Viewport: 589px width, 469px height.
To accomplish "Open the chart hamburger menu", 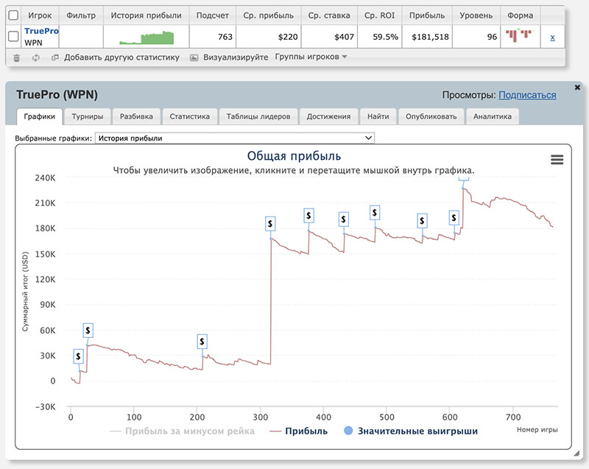I will click(557, 160).
